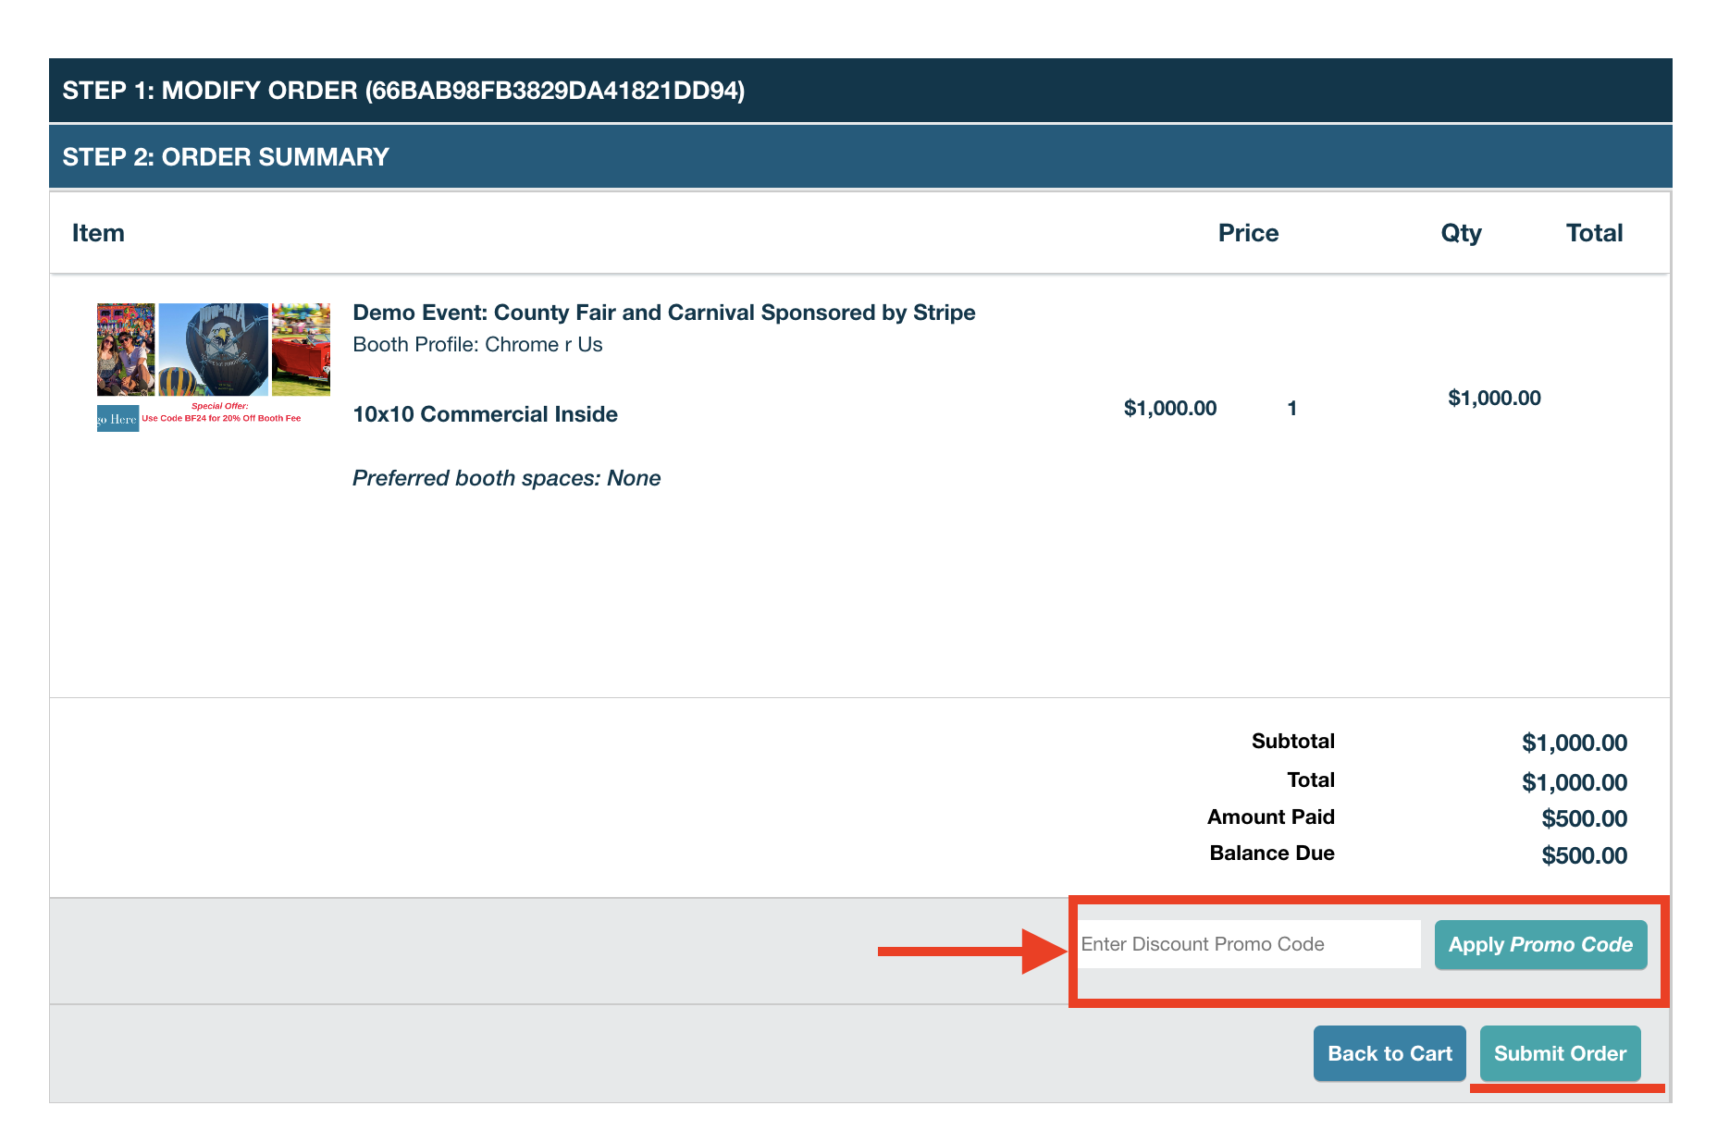Click the Item column header
The height and width of the screenshot is (1130, 1717).
pos(97,232)
